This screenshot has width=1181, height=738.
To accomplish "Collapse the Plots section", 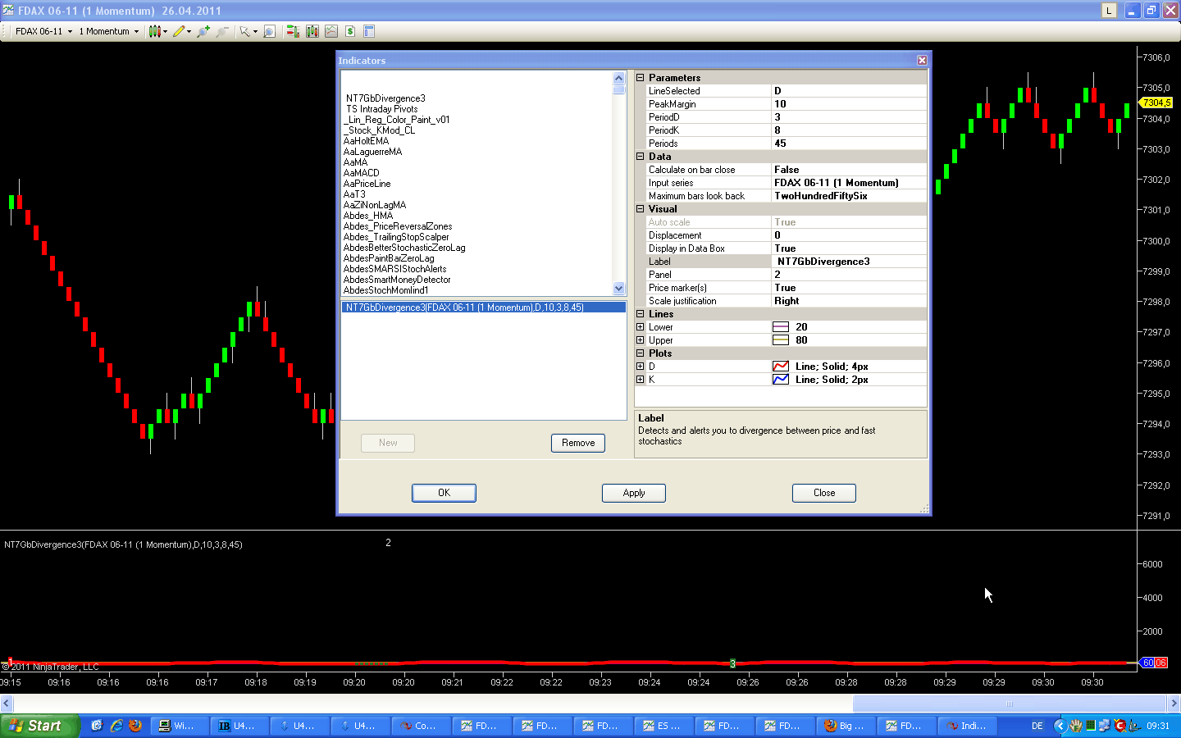I will [641, 353].
